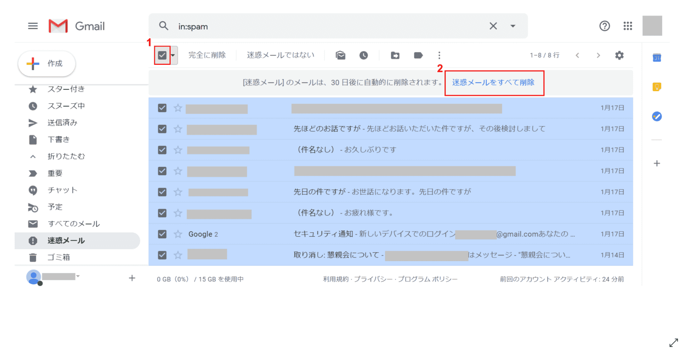
Task: Click 迷惑メールをすべて削除 link
Action: coord(493,83)
